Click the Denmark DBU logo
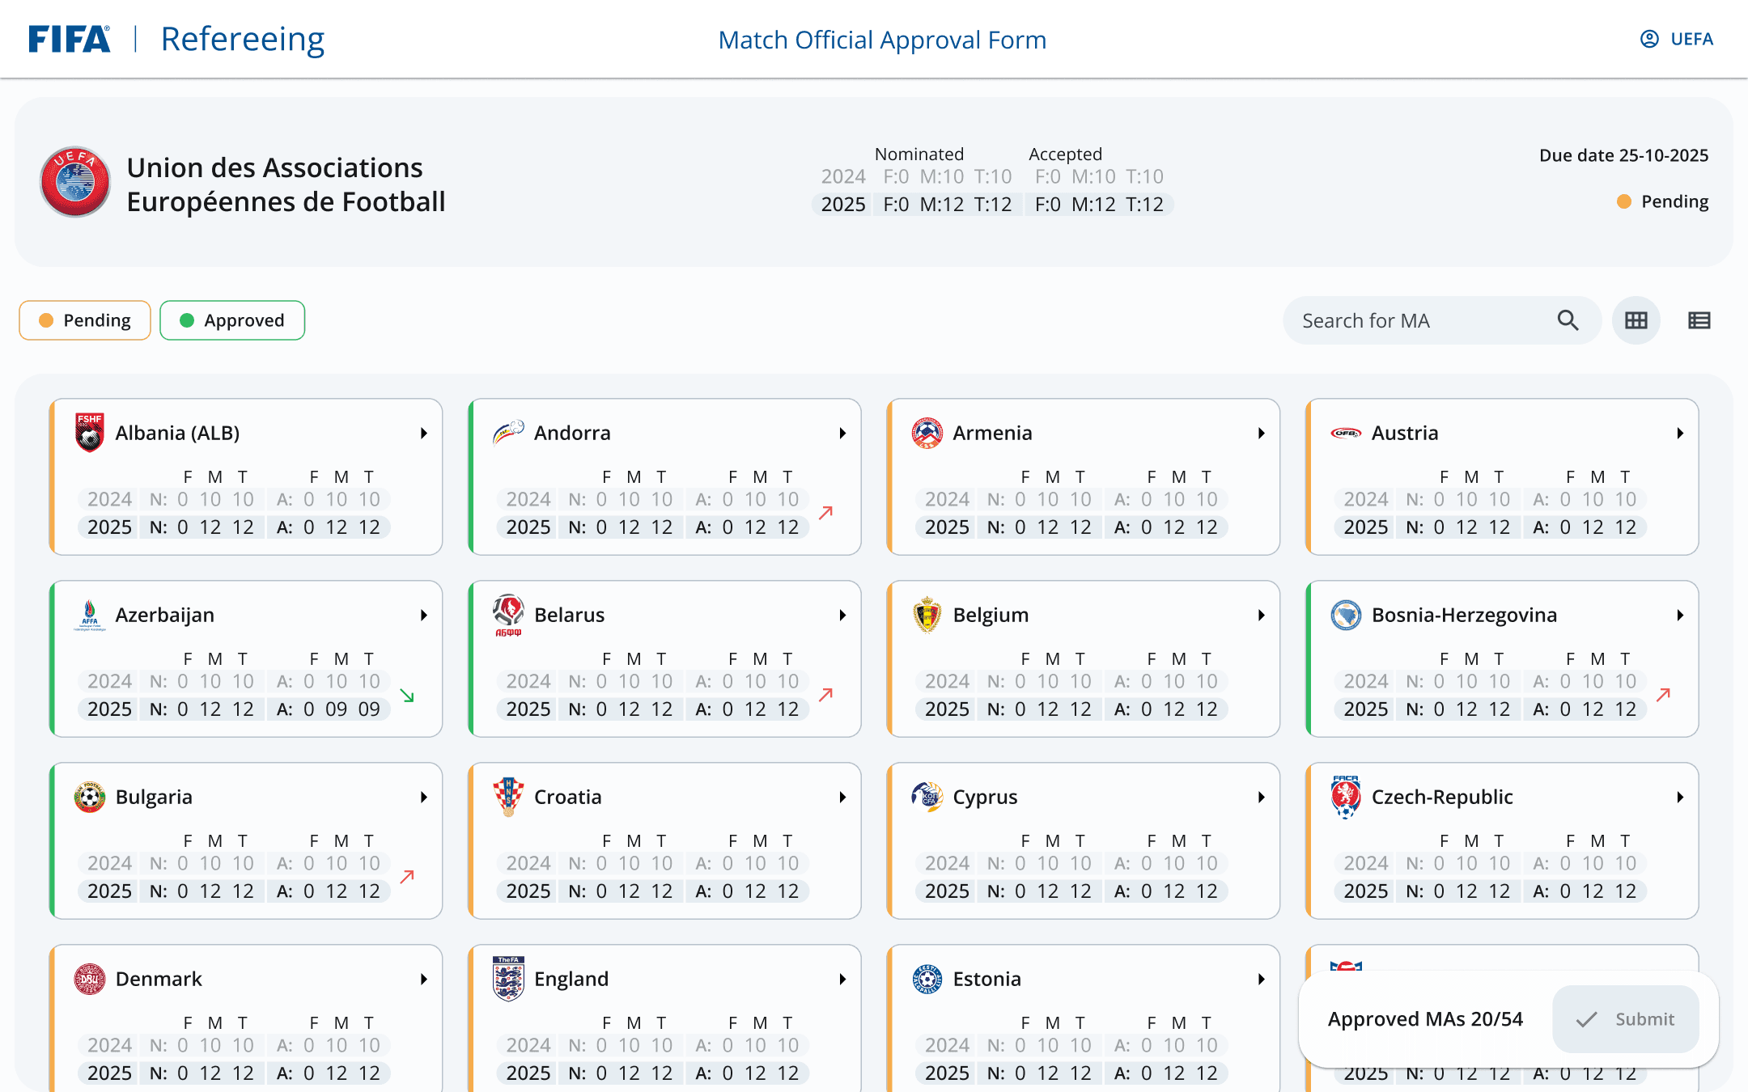This screenshot has width=1748, height=1092. [90, 979]
